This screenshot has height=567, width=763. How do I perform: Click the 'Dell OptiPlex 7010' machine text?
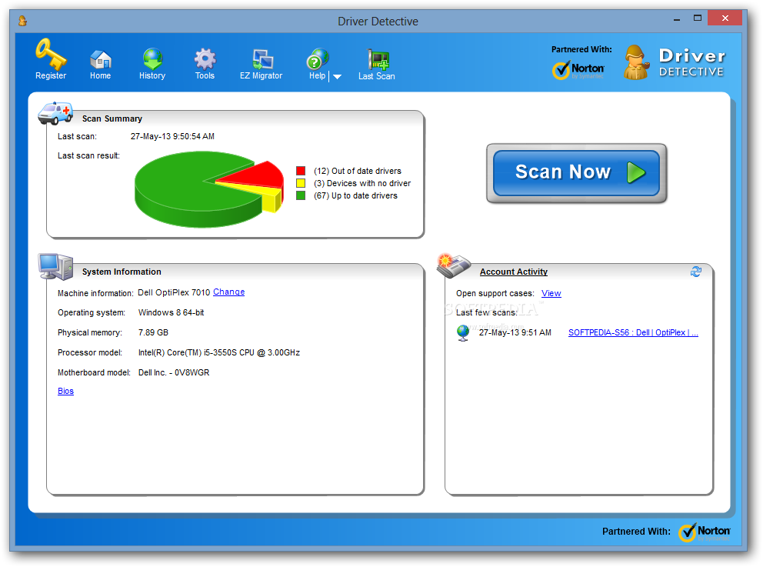[174, 292]
